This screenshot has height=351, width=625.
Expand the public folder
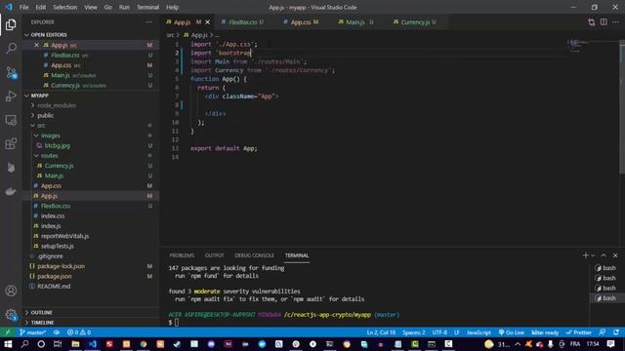coord(45,115)
